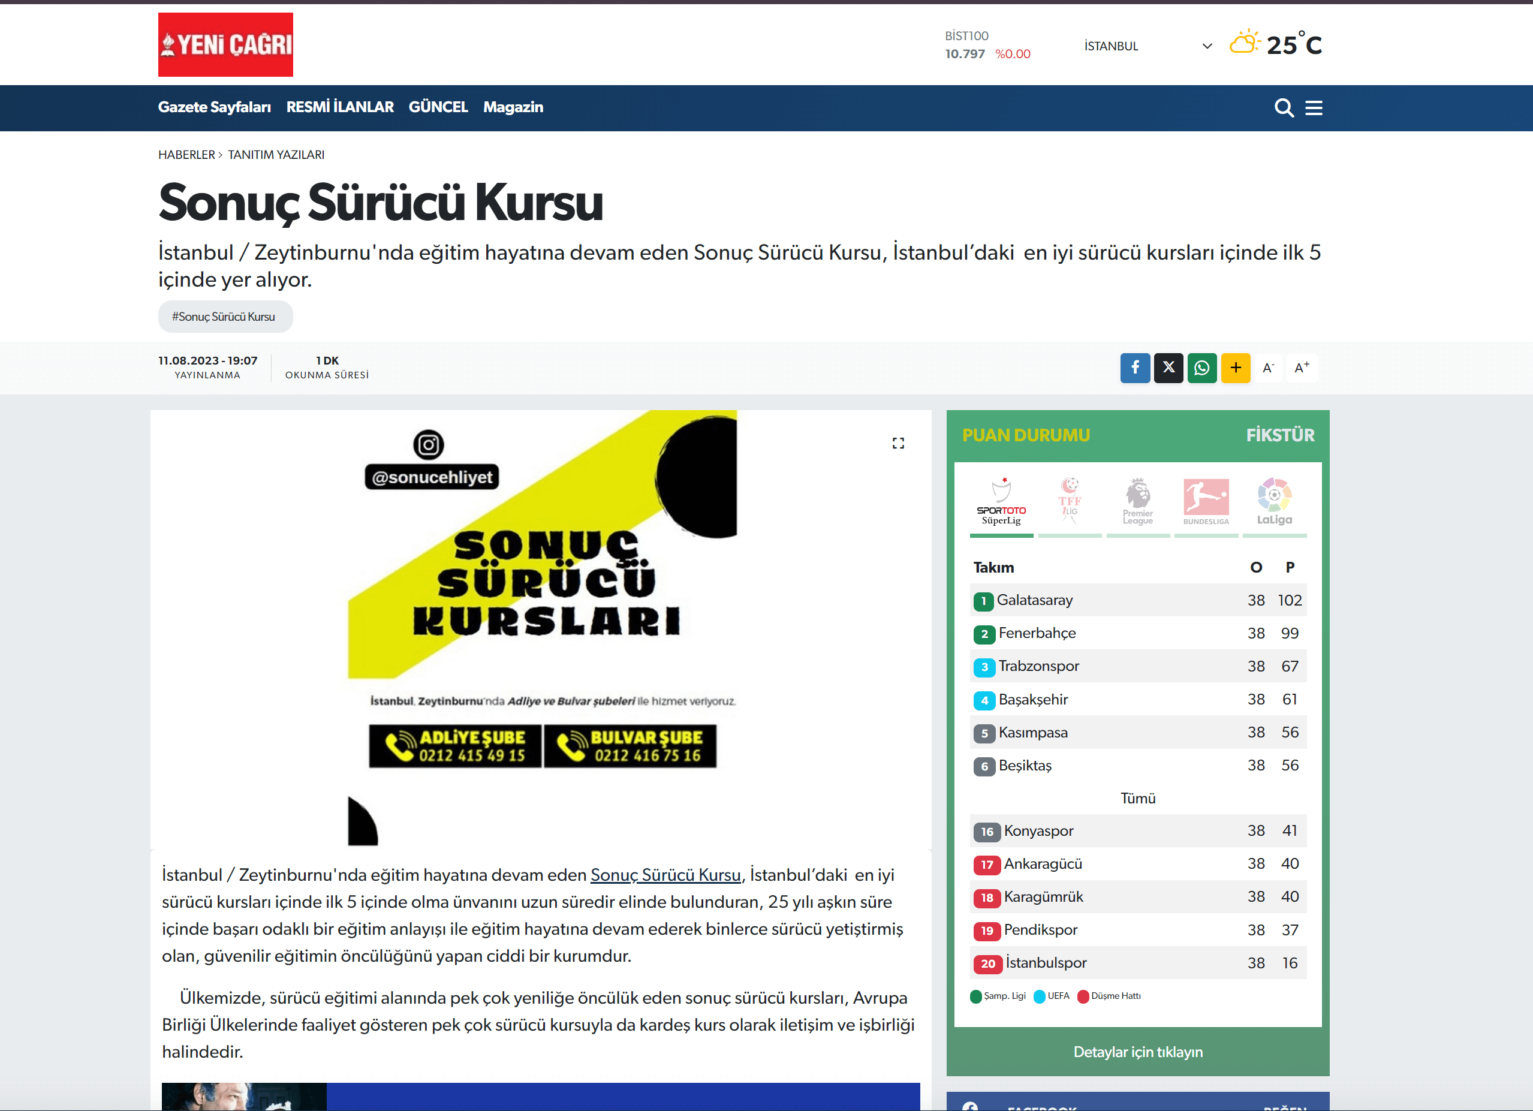Screen dimensions: 1533x1111
Task: Select Karagümrük row in standings
Action: pos(1137,898)
